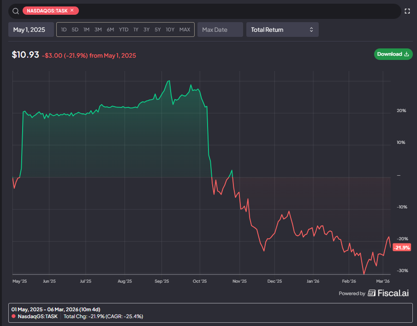Click the Download button
This screenshot has width=417, height=326.
[x=393, y=54]
